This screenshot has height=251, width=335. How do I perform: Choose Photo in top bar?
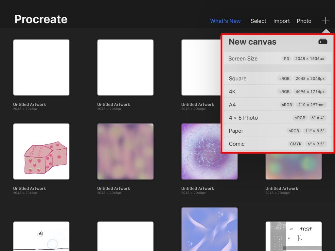(x=304, y=21)
